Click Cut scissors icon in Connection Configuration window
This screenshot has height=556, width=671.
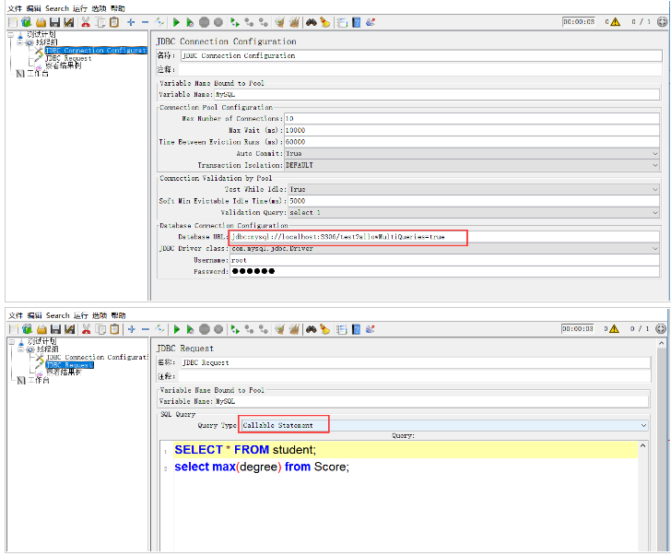(86, 22)
